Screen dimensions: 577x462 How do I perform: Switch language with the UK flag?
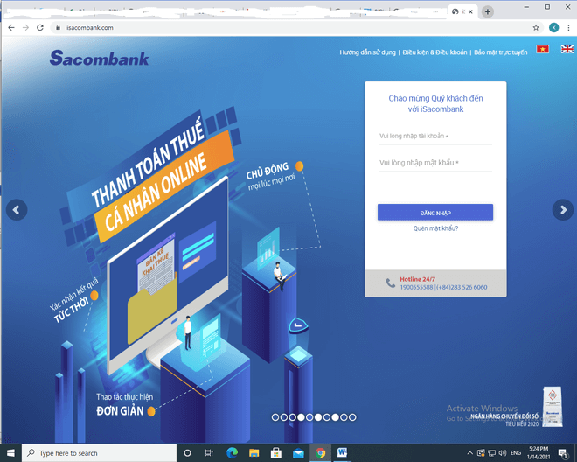567,49
